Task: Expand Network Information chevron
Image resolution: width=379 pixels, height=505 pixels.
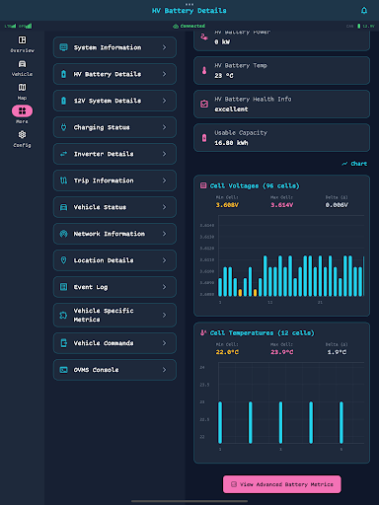Action: pos(165,234)
